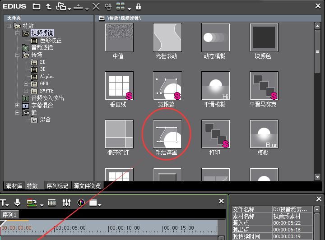The height and width of the screenshot is (240, 325).
Task: Expand the 字幕混合 tree node
Action: (18, 105)
